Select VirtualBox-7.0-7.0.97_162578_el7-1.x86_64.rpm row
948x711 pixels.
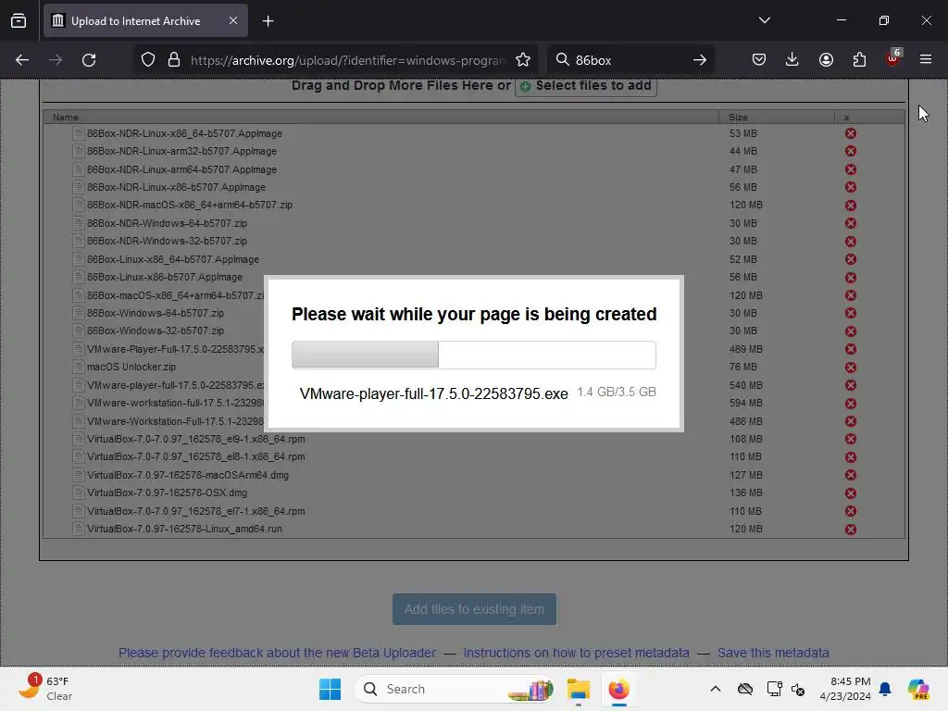coord(474,511)
